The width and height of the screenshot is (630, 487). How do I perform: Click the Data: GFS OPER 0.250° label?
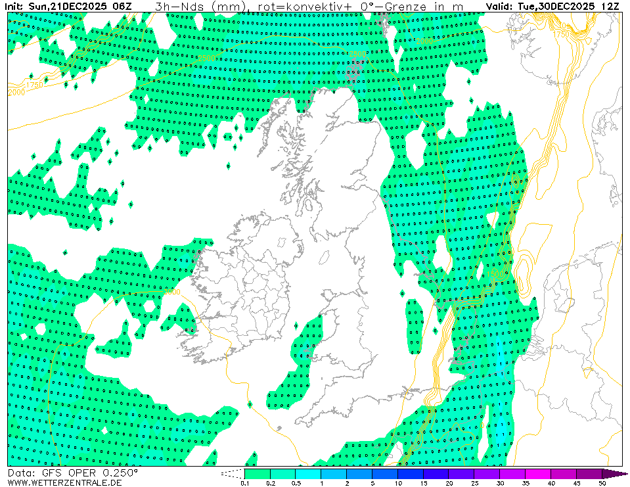73,473
